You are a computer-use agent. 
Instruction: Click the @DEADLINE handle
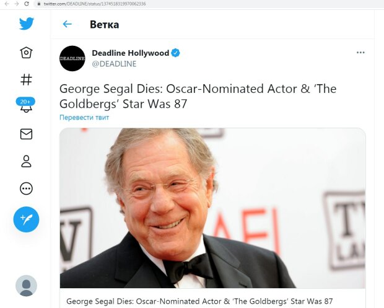point(114,64)
